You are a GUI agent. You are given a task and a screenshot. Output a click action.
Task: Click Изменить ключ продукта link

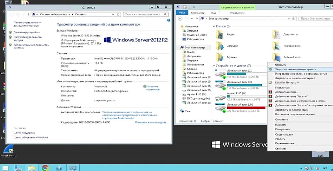click(x=151, y=122)
